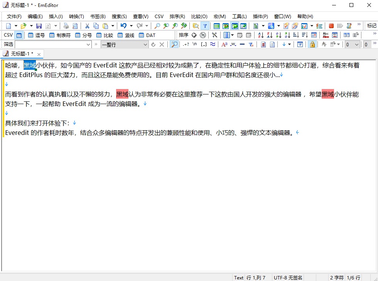Open the 一整行 column dropdown
Viewport: 378px width, 281px height.
[145, 44]
